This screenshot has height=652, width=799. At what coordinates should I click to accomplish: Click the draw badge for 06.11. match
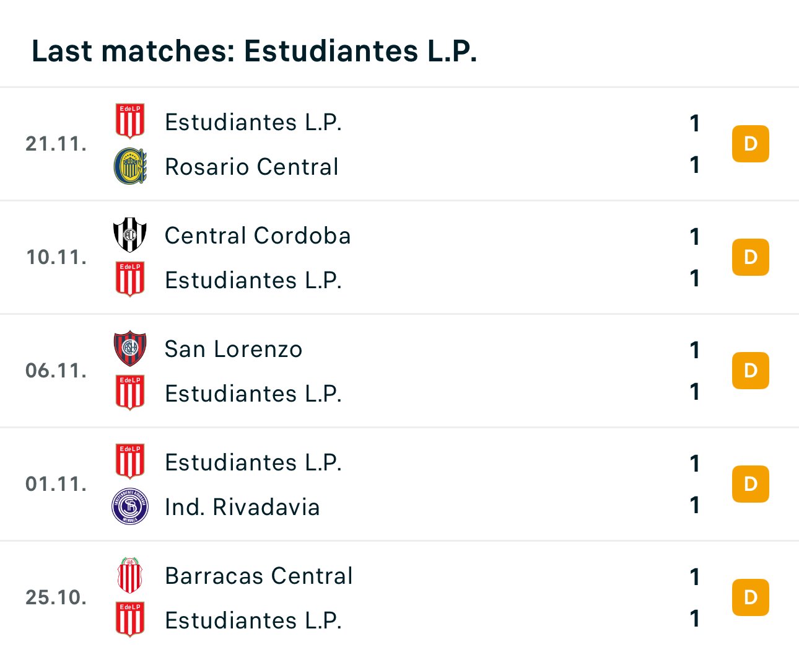click(x=750, y=371)
